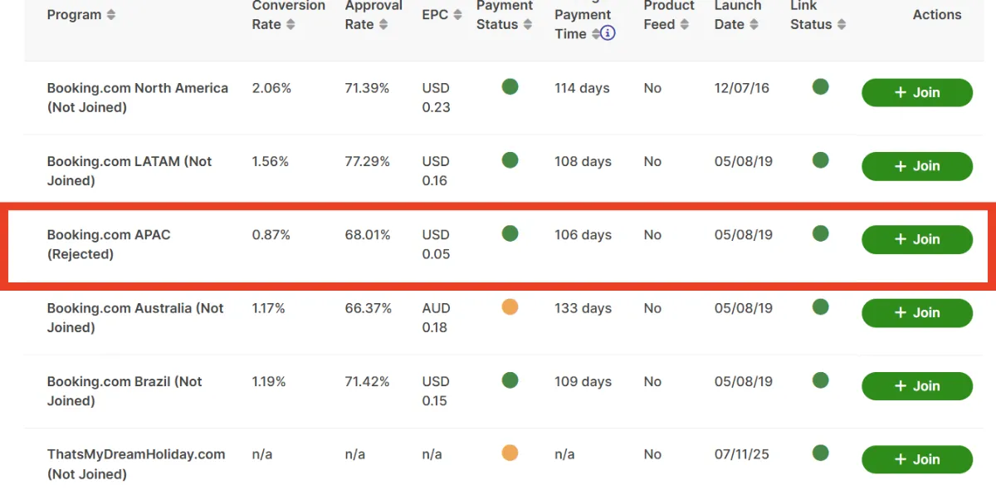The height and width of the screenshot is (500, 996).
Task: Sort by Launch Date arrows
Action: (754, 25)
